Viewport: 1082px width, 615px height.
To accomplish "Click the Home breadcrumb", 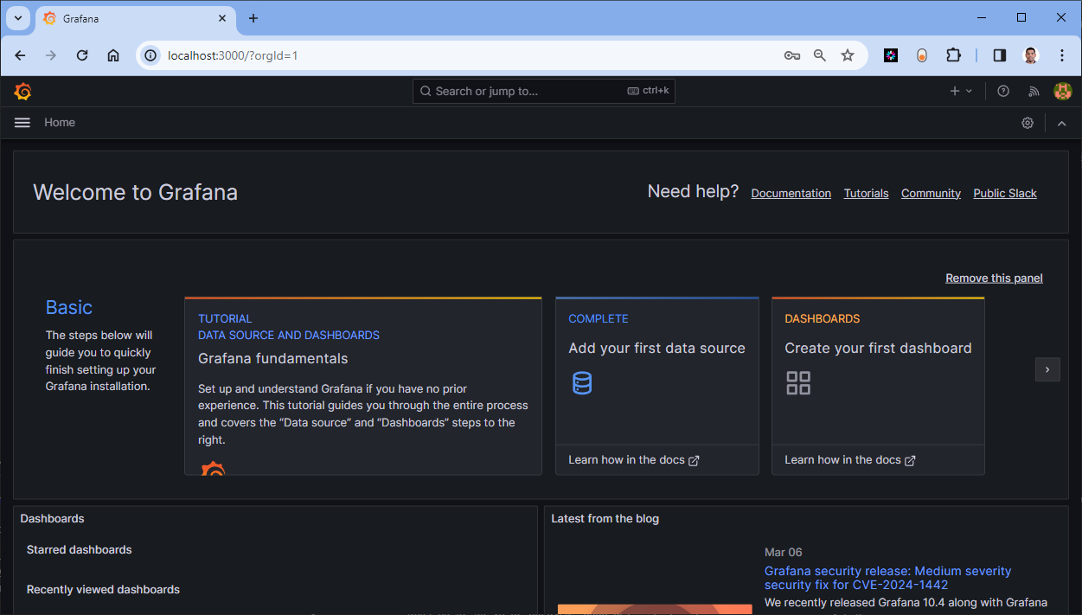I will click(x=60, y=123).
